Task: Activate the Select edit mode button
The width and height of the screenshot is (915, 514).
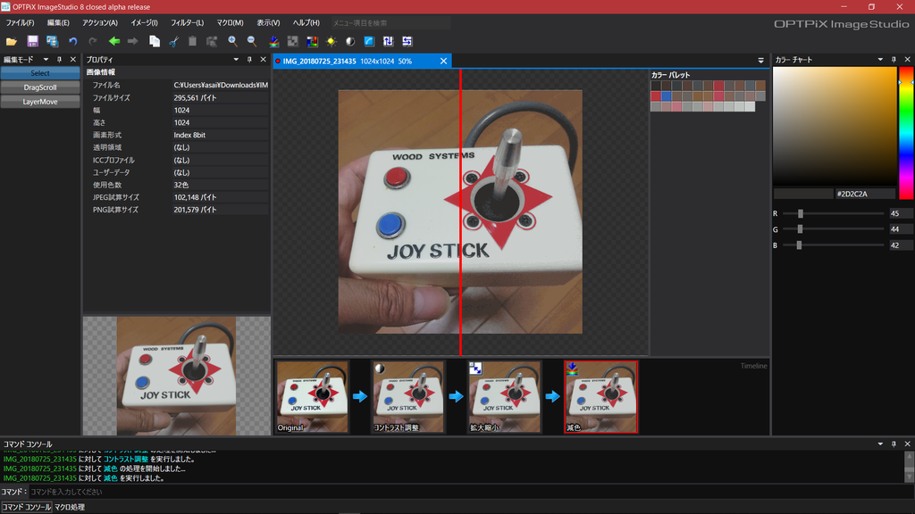Action: pos(40,73)
